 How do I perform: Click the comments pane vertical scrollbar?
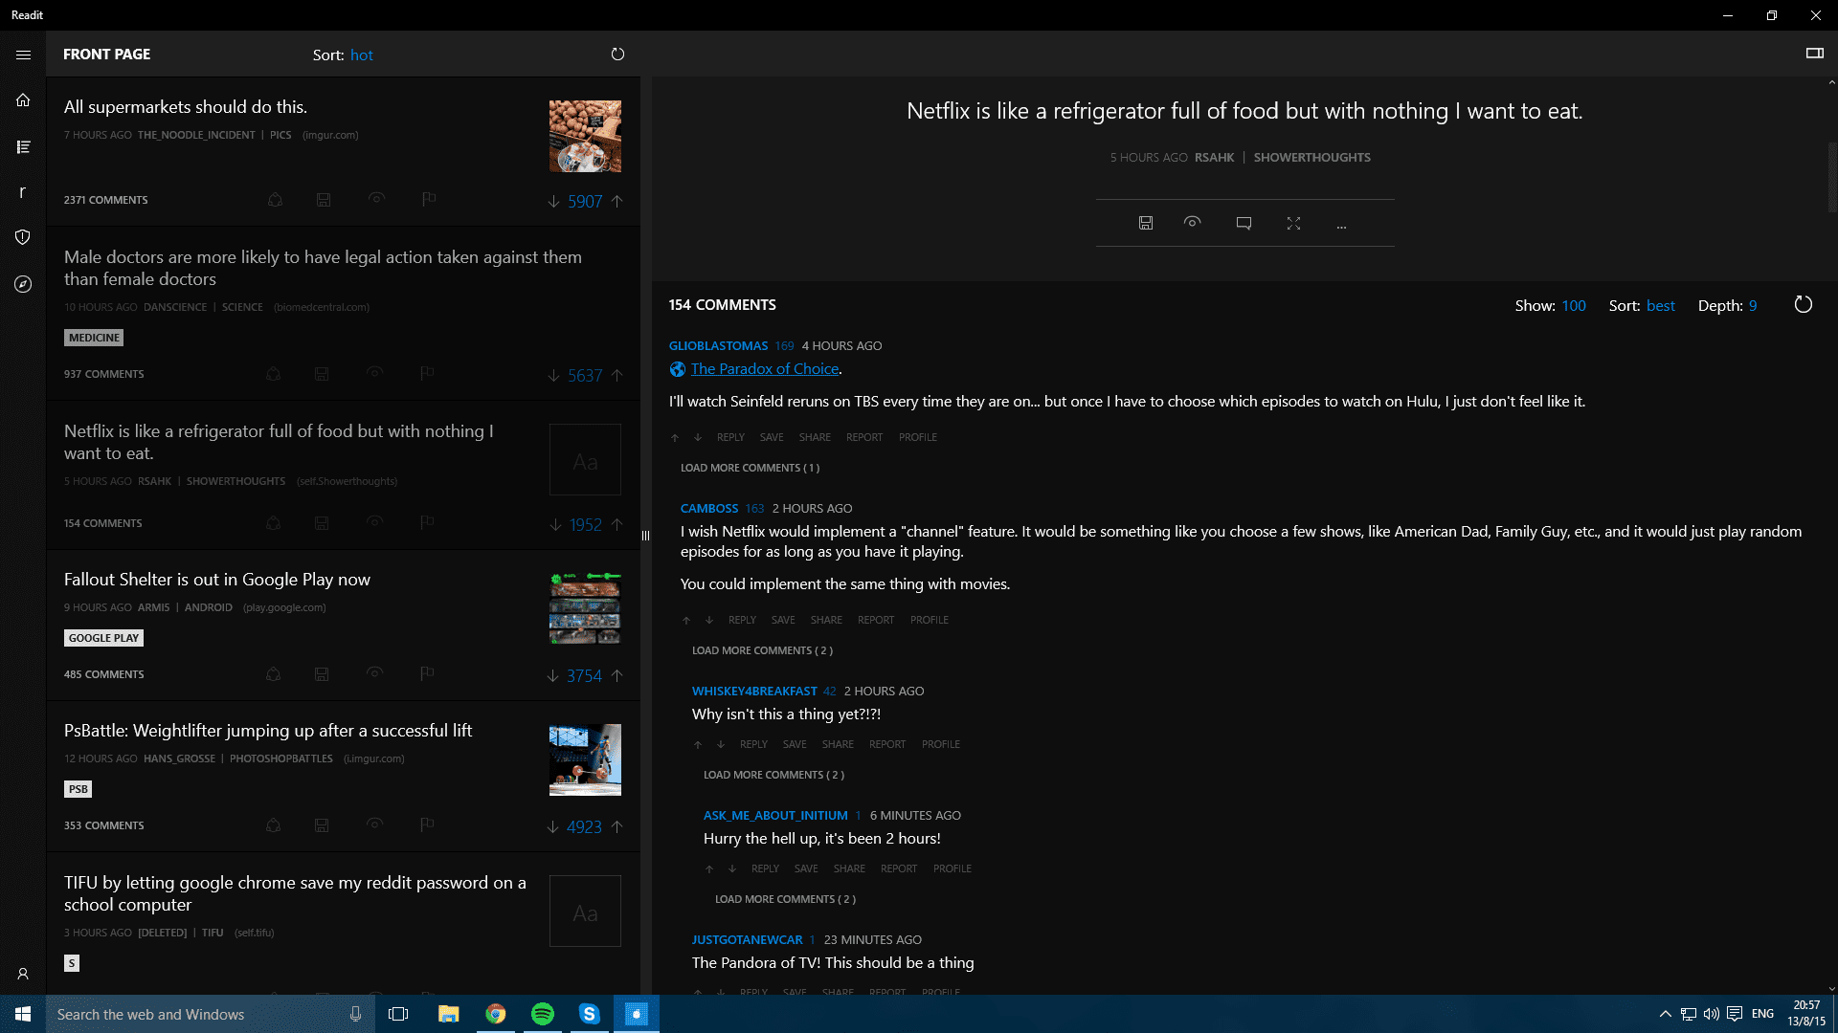[1831, 177]
